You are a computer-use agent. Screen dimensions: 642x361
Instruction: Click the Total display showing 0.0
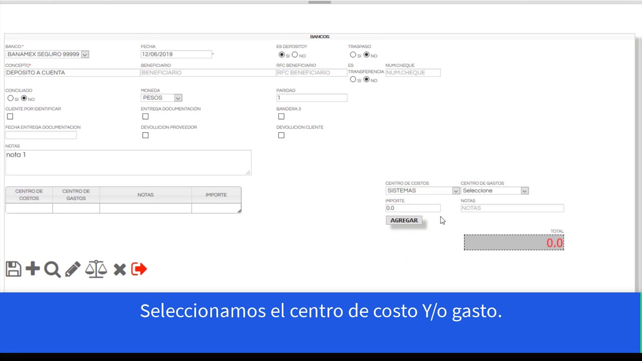click(514, 243)
